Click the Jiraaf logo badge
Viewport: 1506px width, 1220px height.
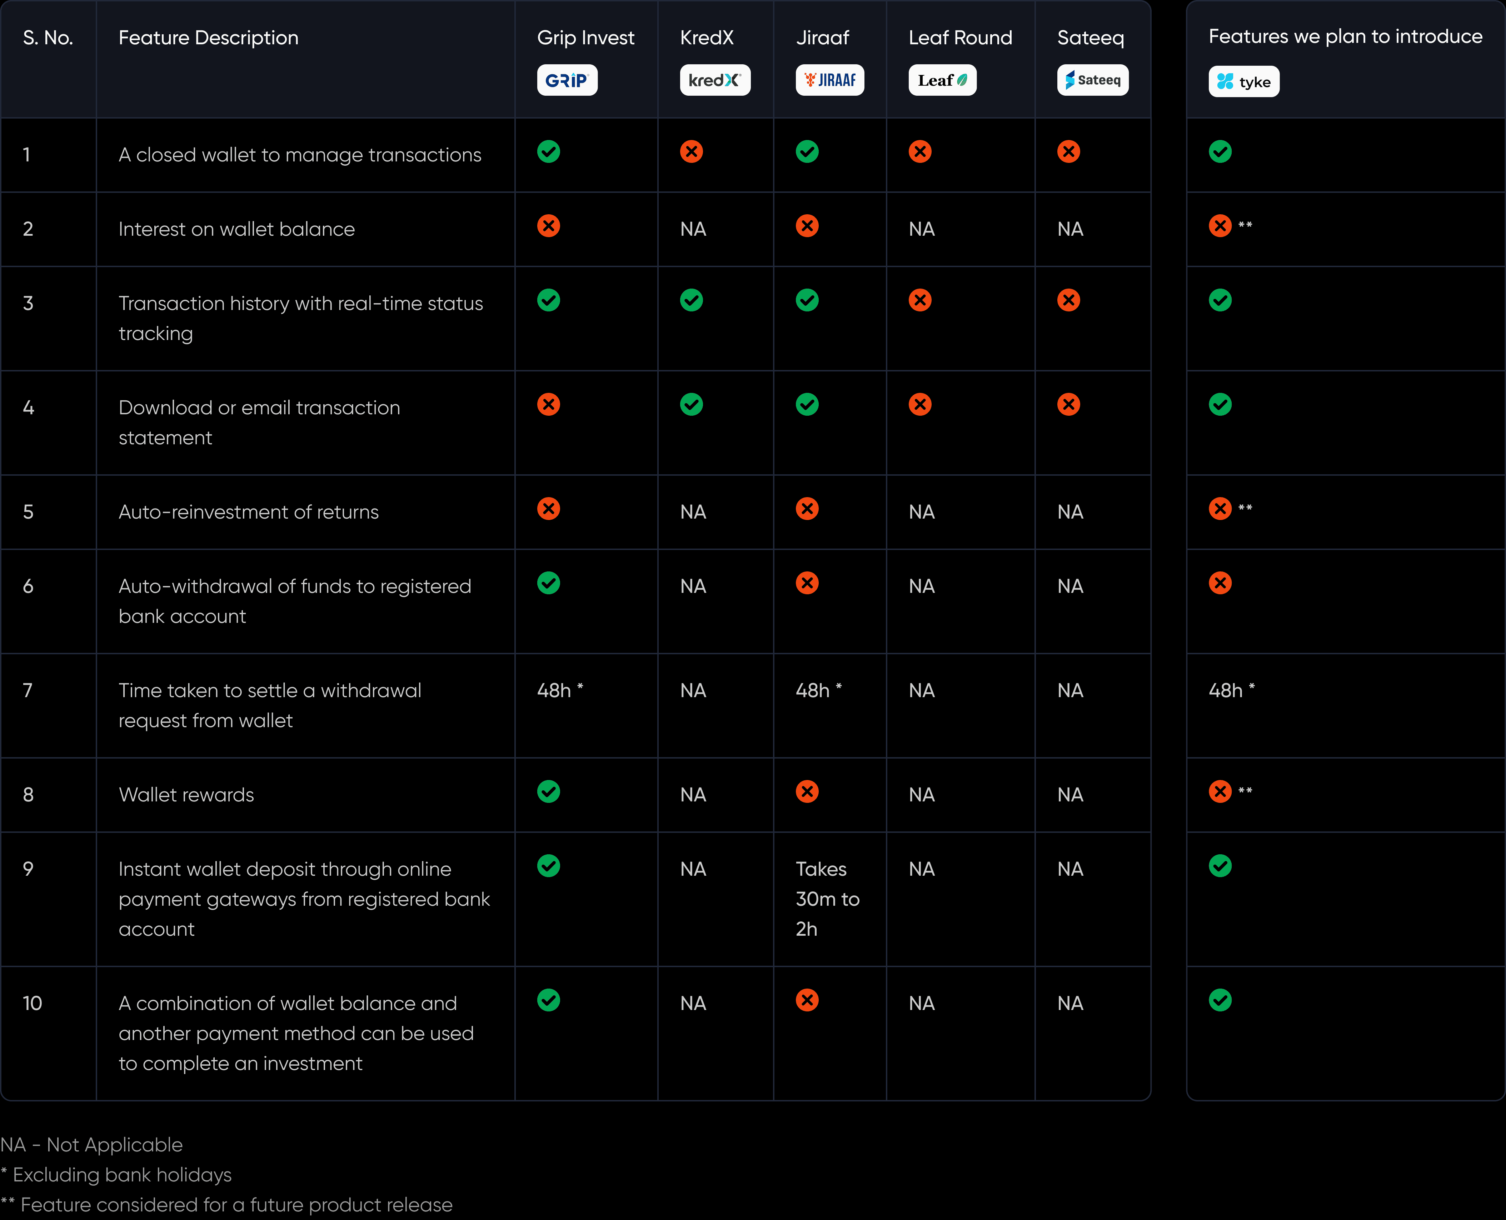coord(829,80)
